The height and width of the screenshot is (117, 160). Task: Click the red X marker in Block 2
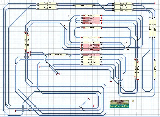84,20
